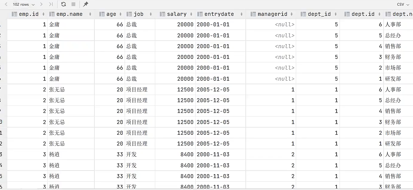Select salary 8400 in 杨逍 总经办 row
Screen dimensions: 413x190
click(175, 166)
